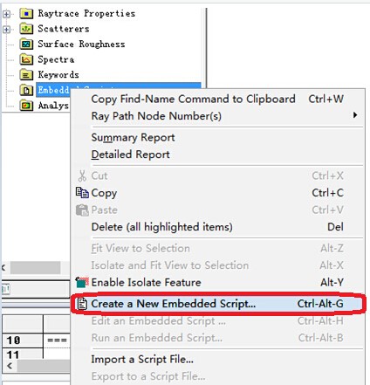Expand the Scatterers tree node
The width and height of the screenshot is (370, 385).
[x=6, y=29]
